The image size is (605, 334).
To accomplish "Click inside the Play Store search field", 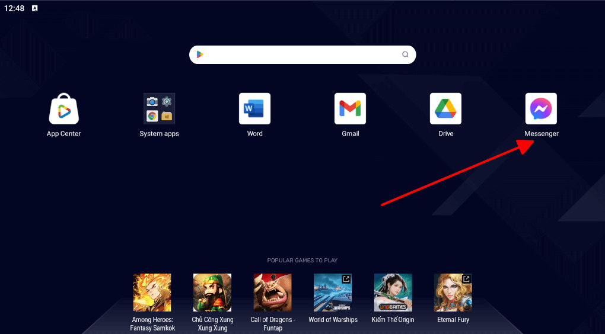I will [302, 54].
